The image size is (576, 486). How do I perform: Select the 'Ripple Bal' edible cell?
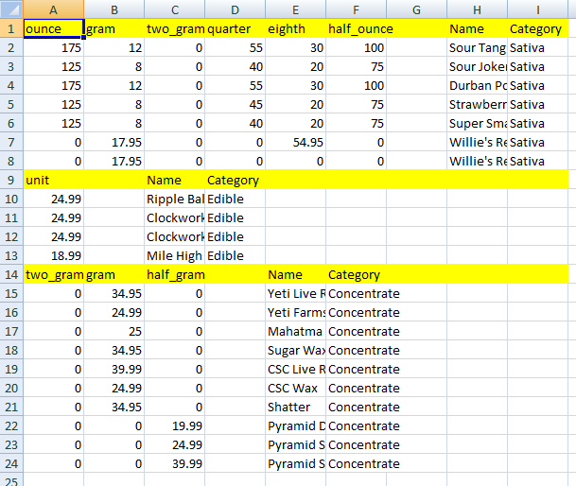[175, 200]
